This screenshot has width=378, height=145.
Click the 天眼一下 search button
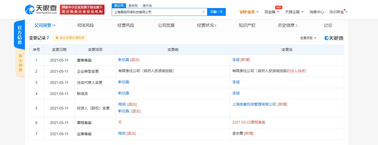[x=216, y=12]
